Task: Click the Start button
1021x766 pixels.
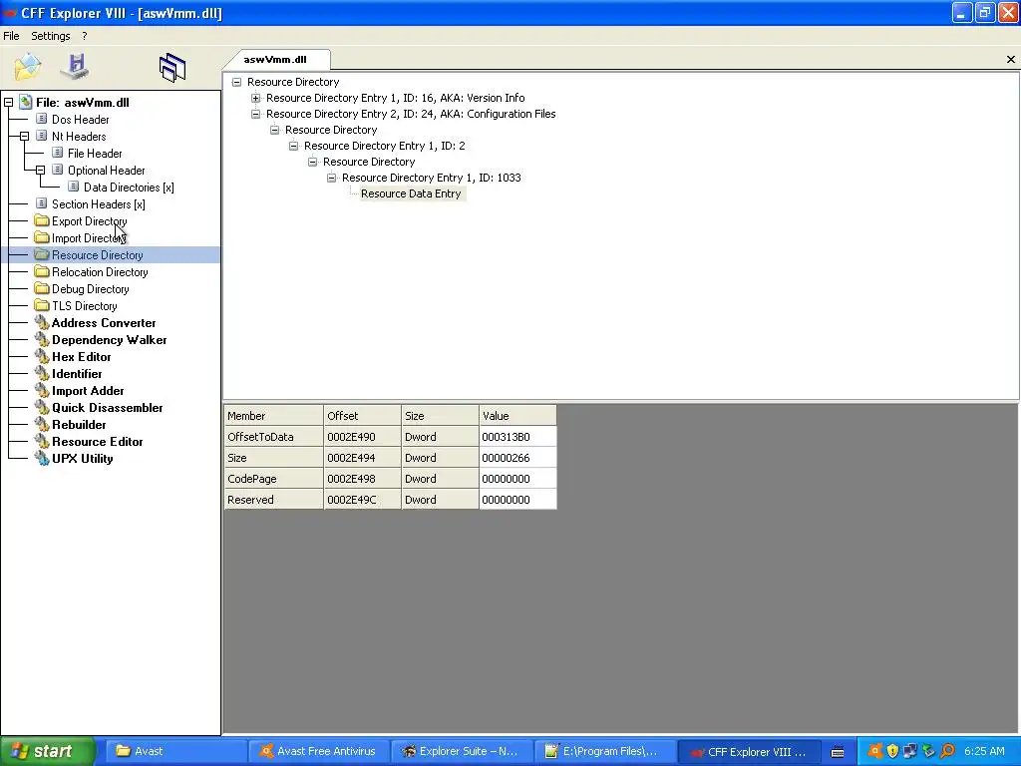Action: click(x=46, y=751)
